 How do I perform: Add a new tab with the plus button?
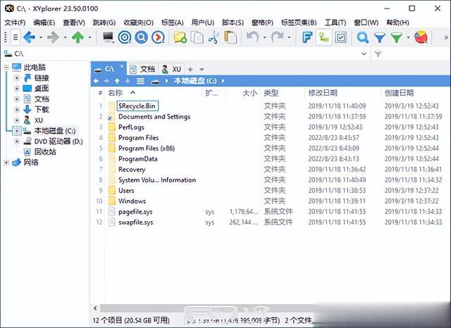190,69
